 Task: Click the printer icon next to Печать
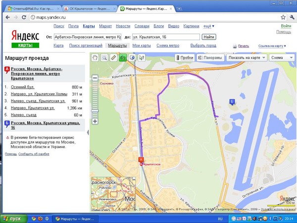coord(235,46)
